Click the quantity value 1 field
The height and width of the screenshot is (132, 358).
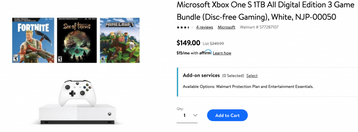point(187,115)
